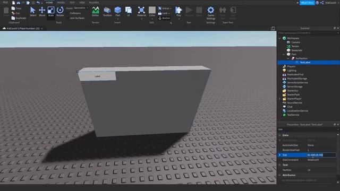This screenshot has height=191, width=340.
Task: Select ReplicatedStorage in Explorer
Action: [x=297, y=79]
